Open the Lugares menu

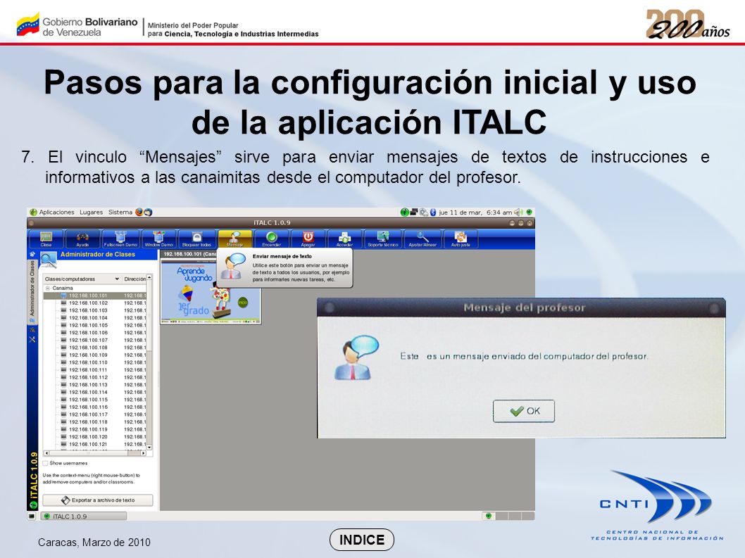click(x=92, y=213)
